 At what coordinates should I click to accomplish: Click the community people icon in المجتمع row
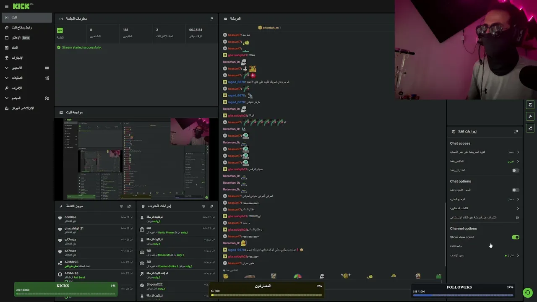pyautogui.click(x=47, y=98)
